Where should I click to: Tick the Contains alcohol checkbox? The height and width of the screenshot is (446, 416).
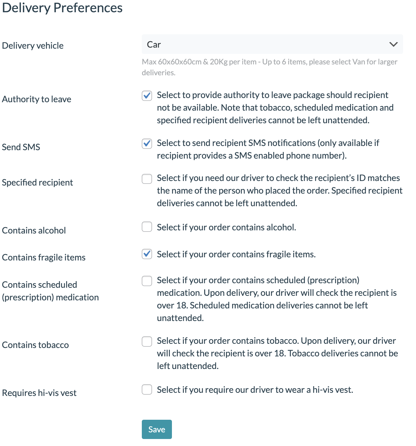tap(147, 227)
